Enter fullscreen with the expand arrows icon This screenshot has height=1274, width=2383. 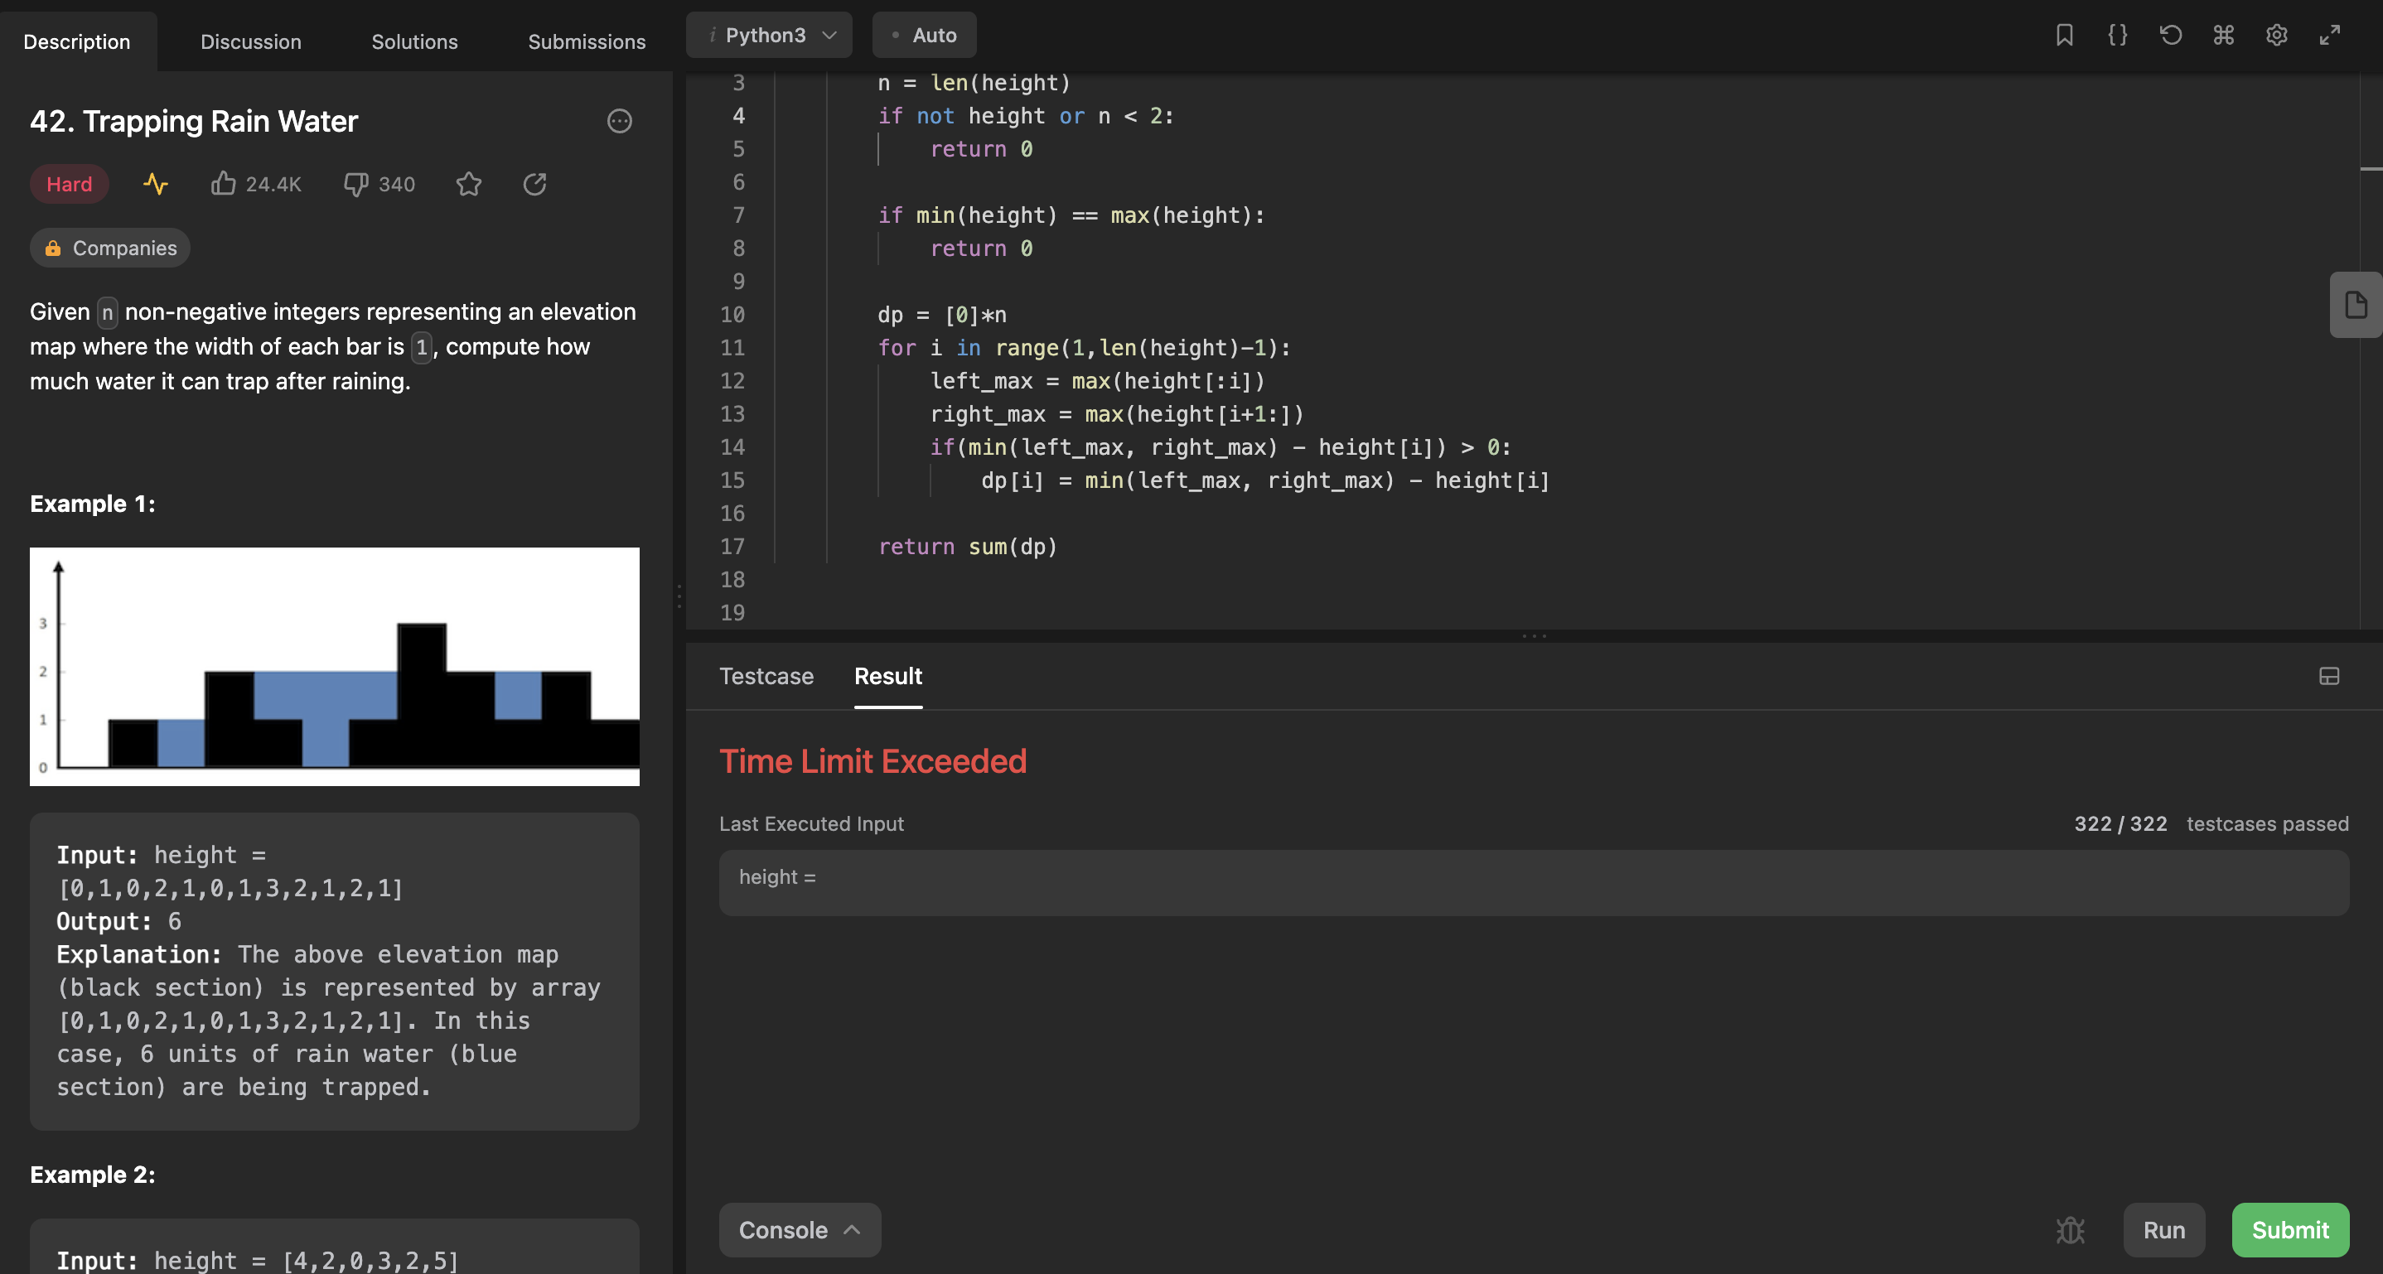pyautogui.click(x=2329, y=35)
